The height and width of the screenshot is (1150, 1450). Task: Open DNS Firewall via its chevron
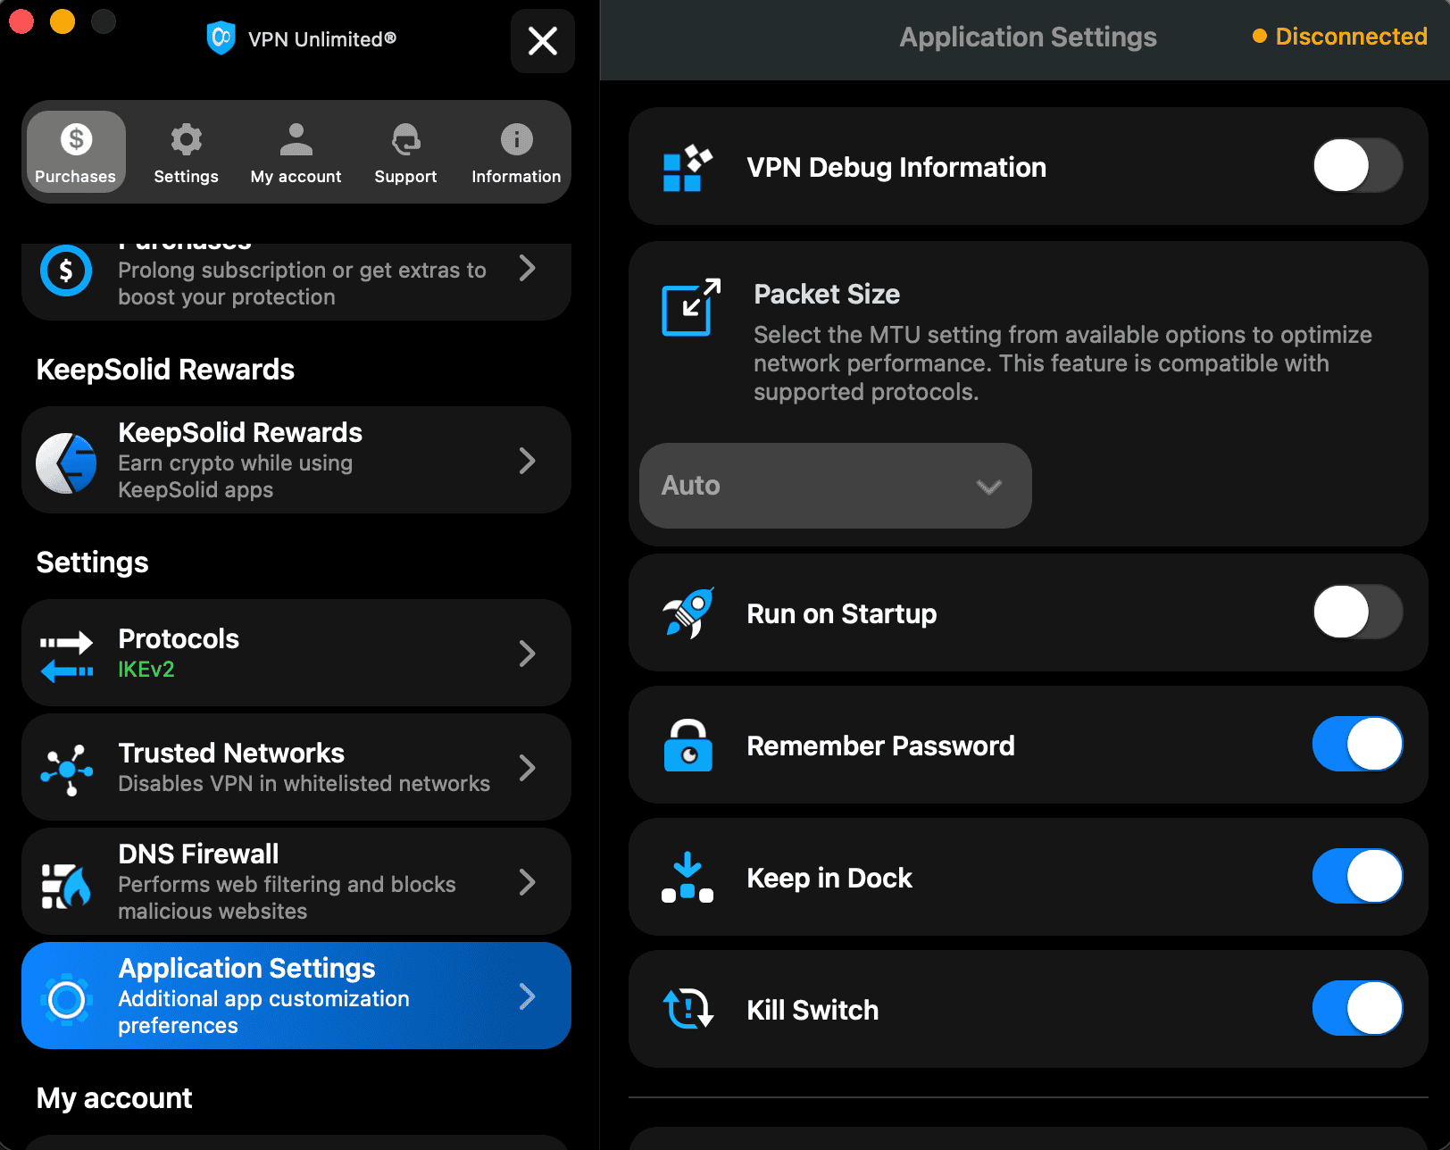528,882
